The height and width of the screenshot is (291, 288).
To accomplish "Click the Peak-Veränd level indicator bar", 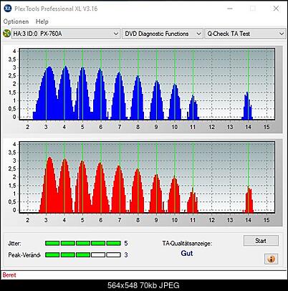I will point(83,254).
